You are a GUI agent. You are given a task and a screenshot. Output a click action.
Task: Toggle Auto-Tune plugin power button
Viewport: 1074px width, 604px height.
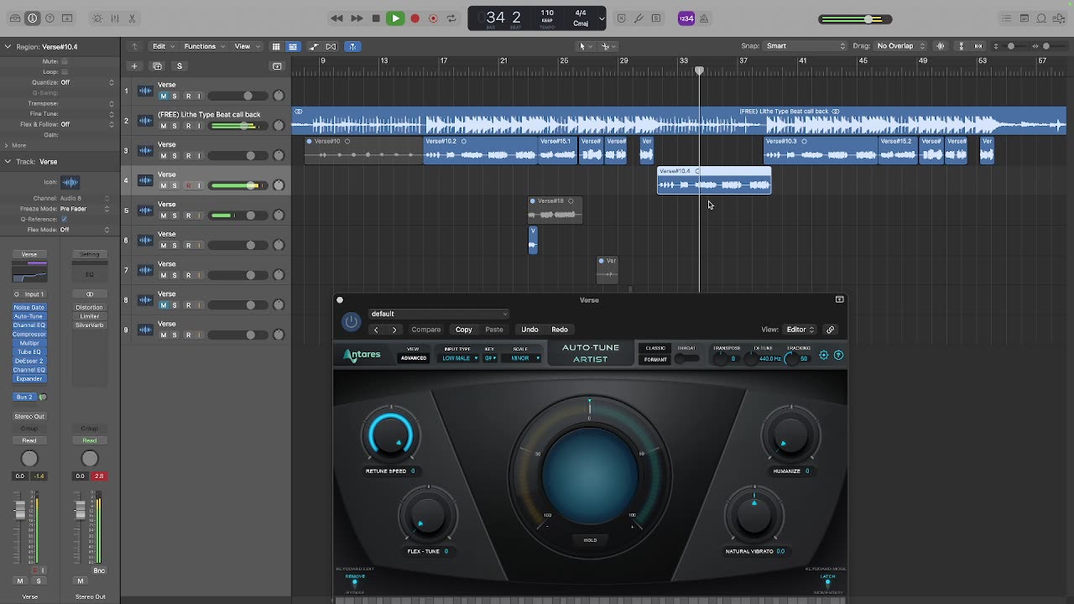[351, 321]
